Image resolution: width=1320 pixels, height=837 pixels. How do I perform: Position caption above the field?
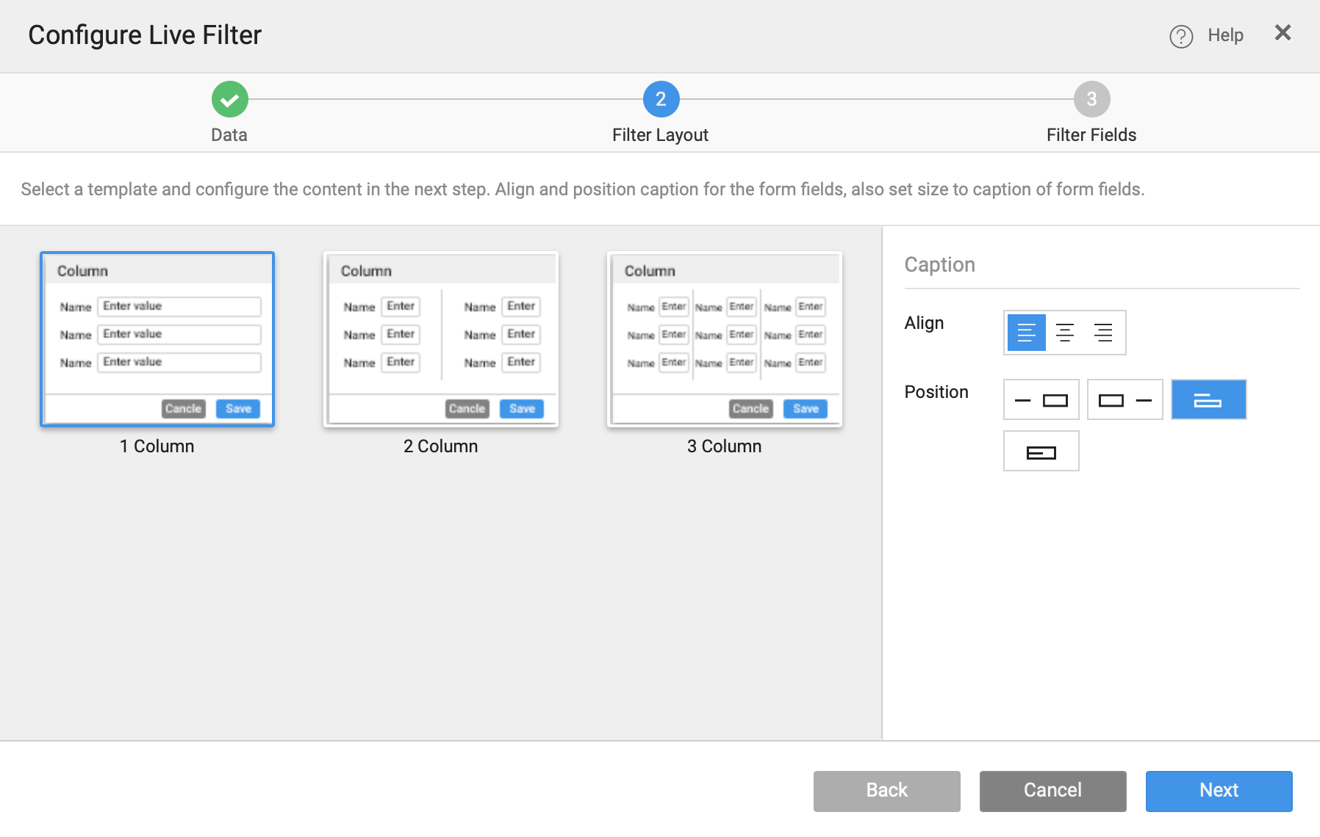click(x=1208, y=400)
